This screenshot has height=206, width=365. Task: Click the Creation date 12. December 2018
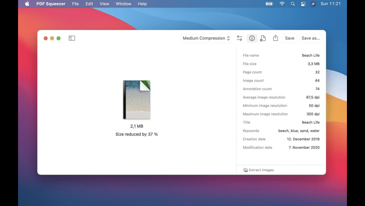click(x=303, y=139)
